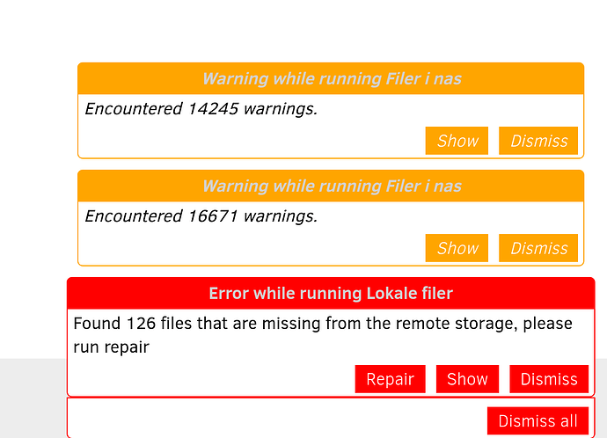Click the warning title above the 16671 warnings message
Screen dimensions: 607x438
[x=331, y=186]
